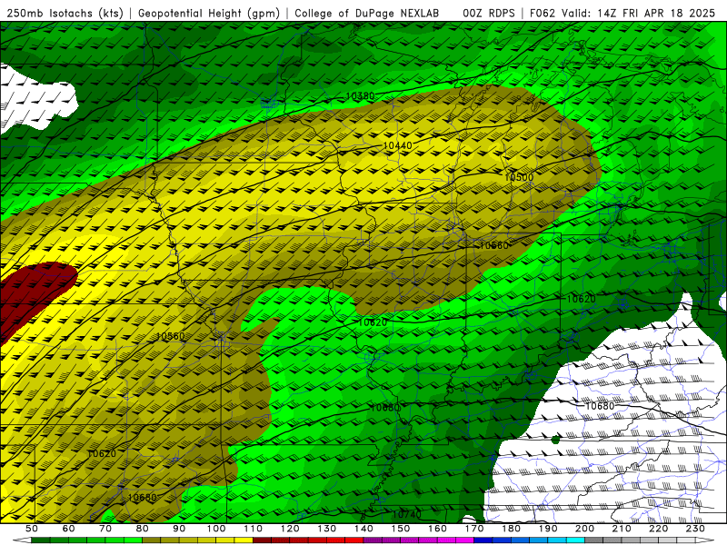Click the "00Z RDPS" model run label
Viewport: 727px width, 545px height.
point(489,13)
